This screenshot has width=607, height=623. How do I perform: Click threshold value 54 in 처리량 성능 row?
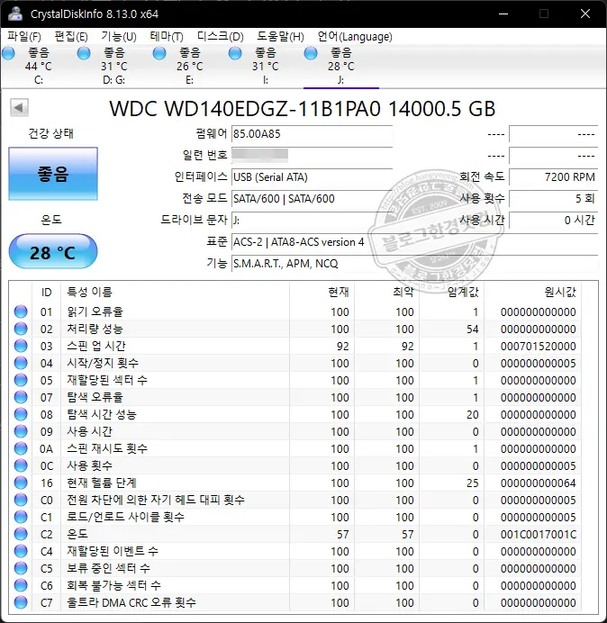[x=472, y=329]
